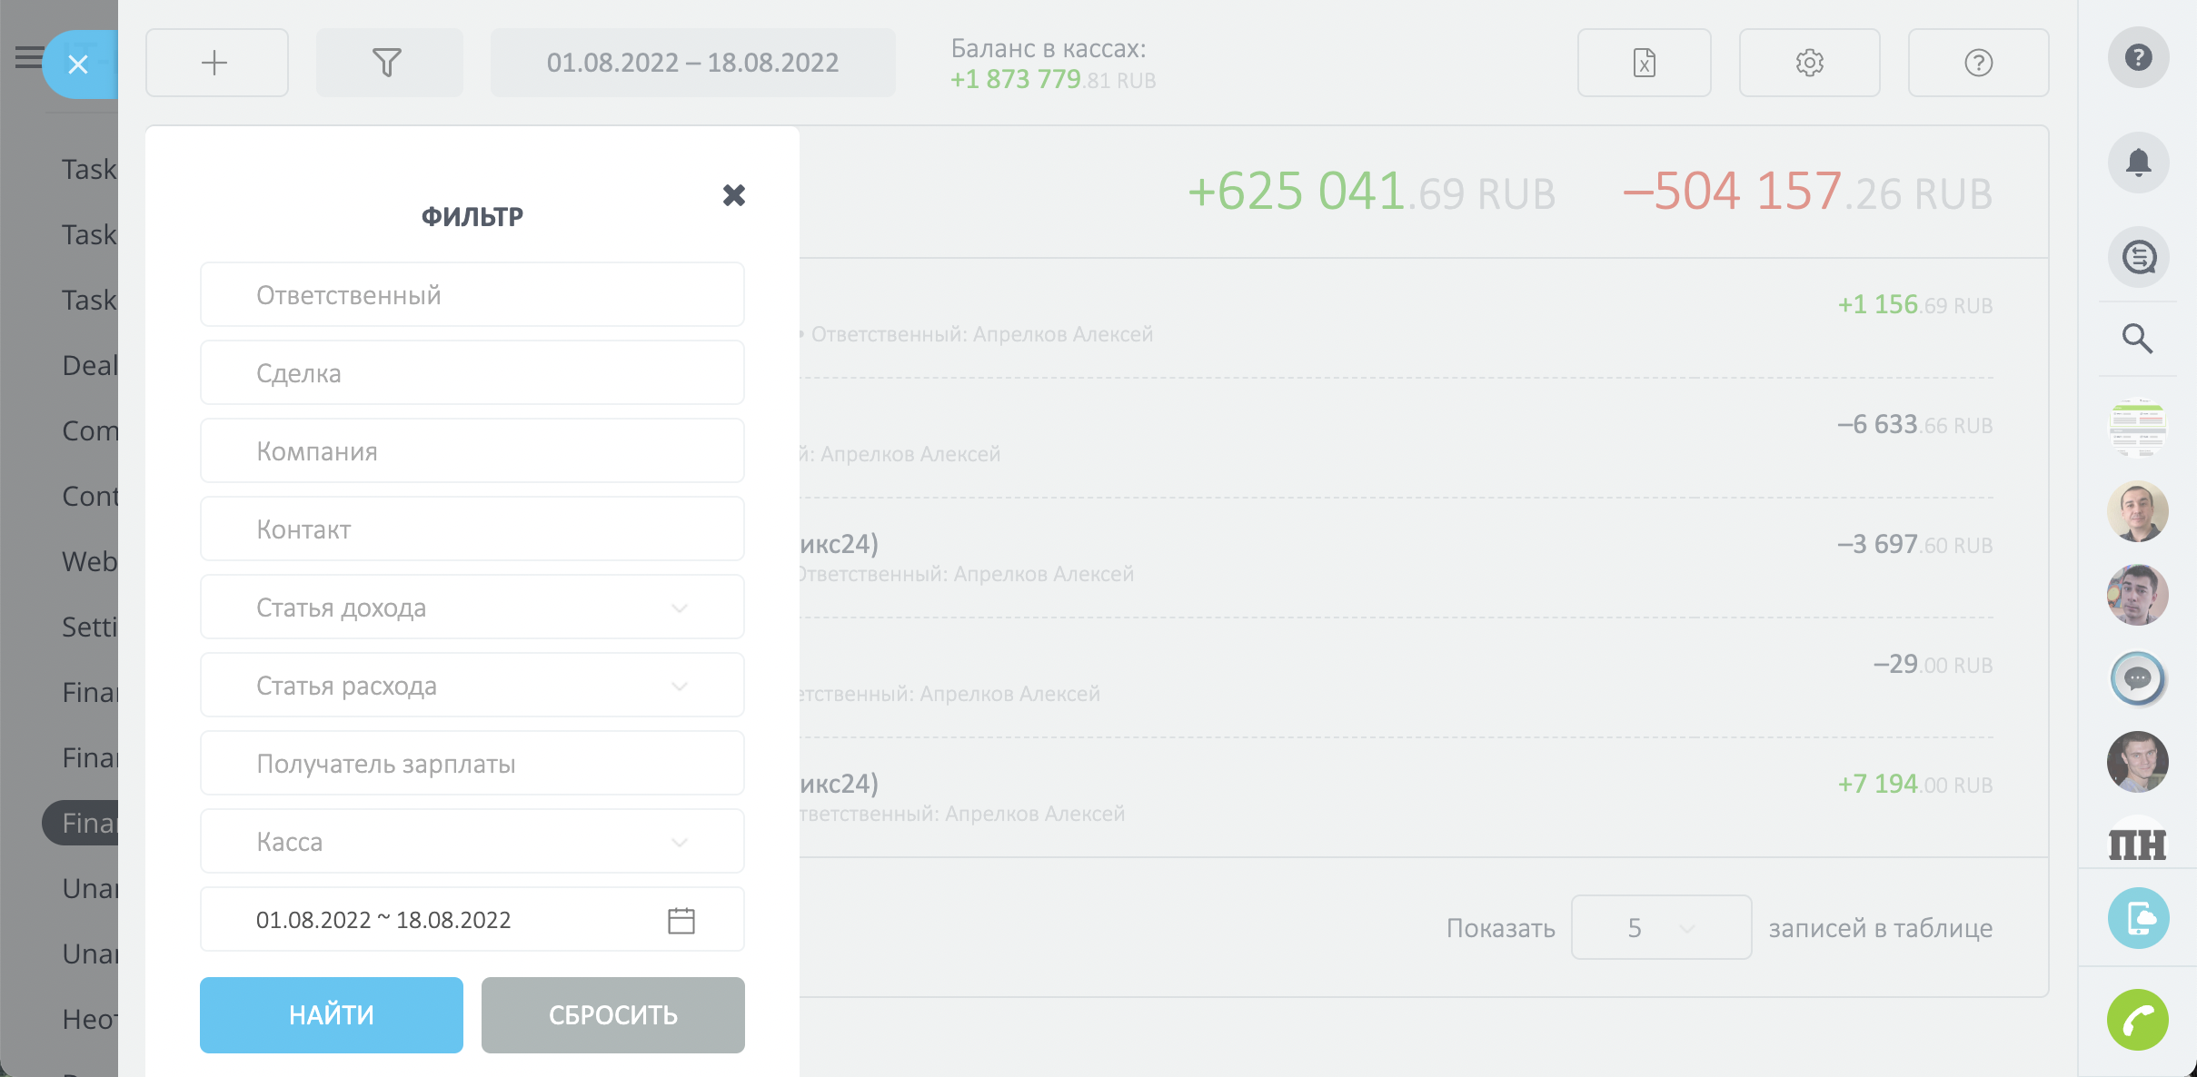The width and height of the screenshot is (2197, 1077).
Task: Open the hamburger menu at top left
Action: 28,57
